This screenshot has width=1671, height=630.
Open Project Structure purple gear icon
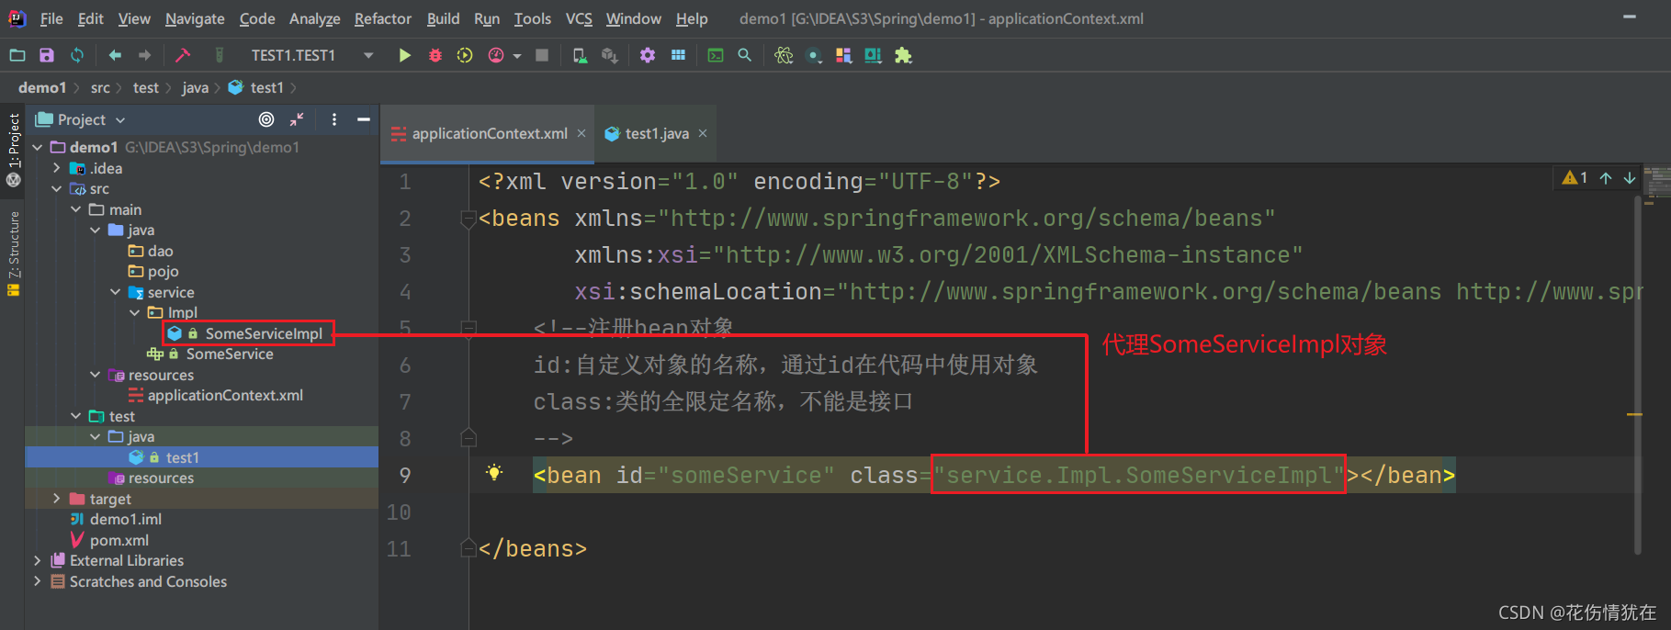(648, 55)
